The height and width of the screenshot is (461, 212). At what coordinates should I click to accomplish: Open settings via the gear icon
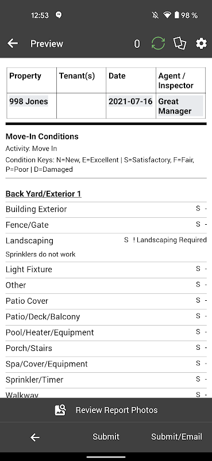201,44
